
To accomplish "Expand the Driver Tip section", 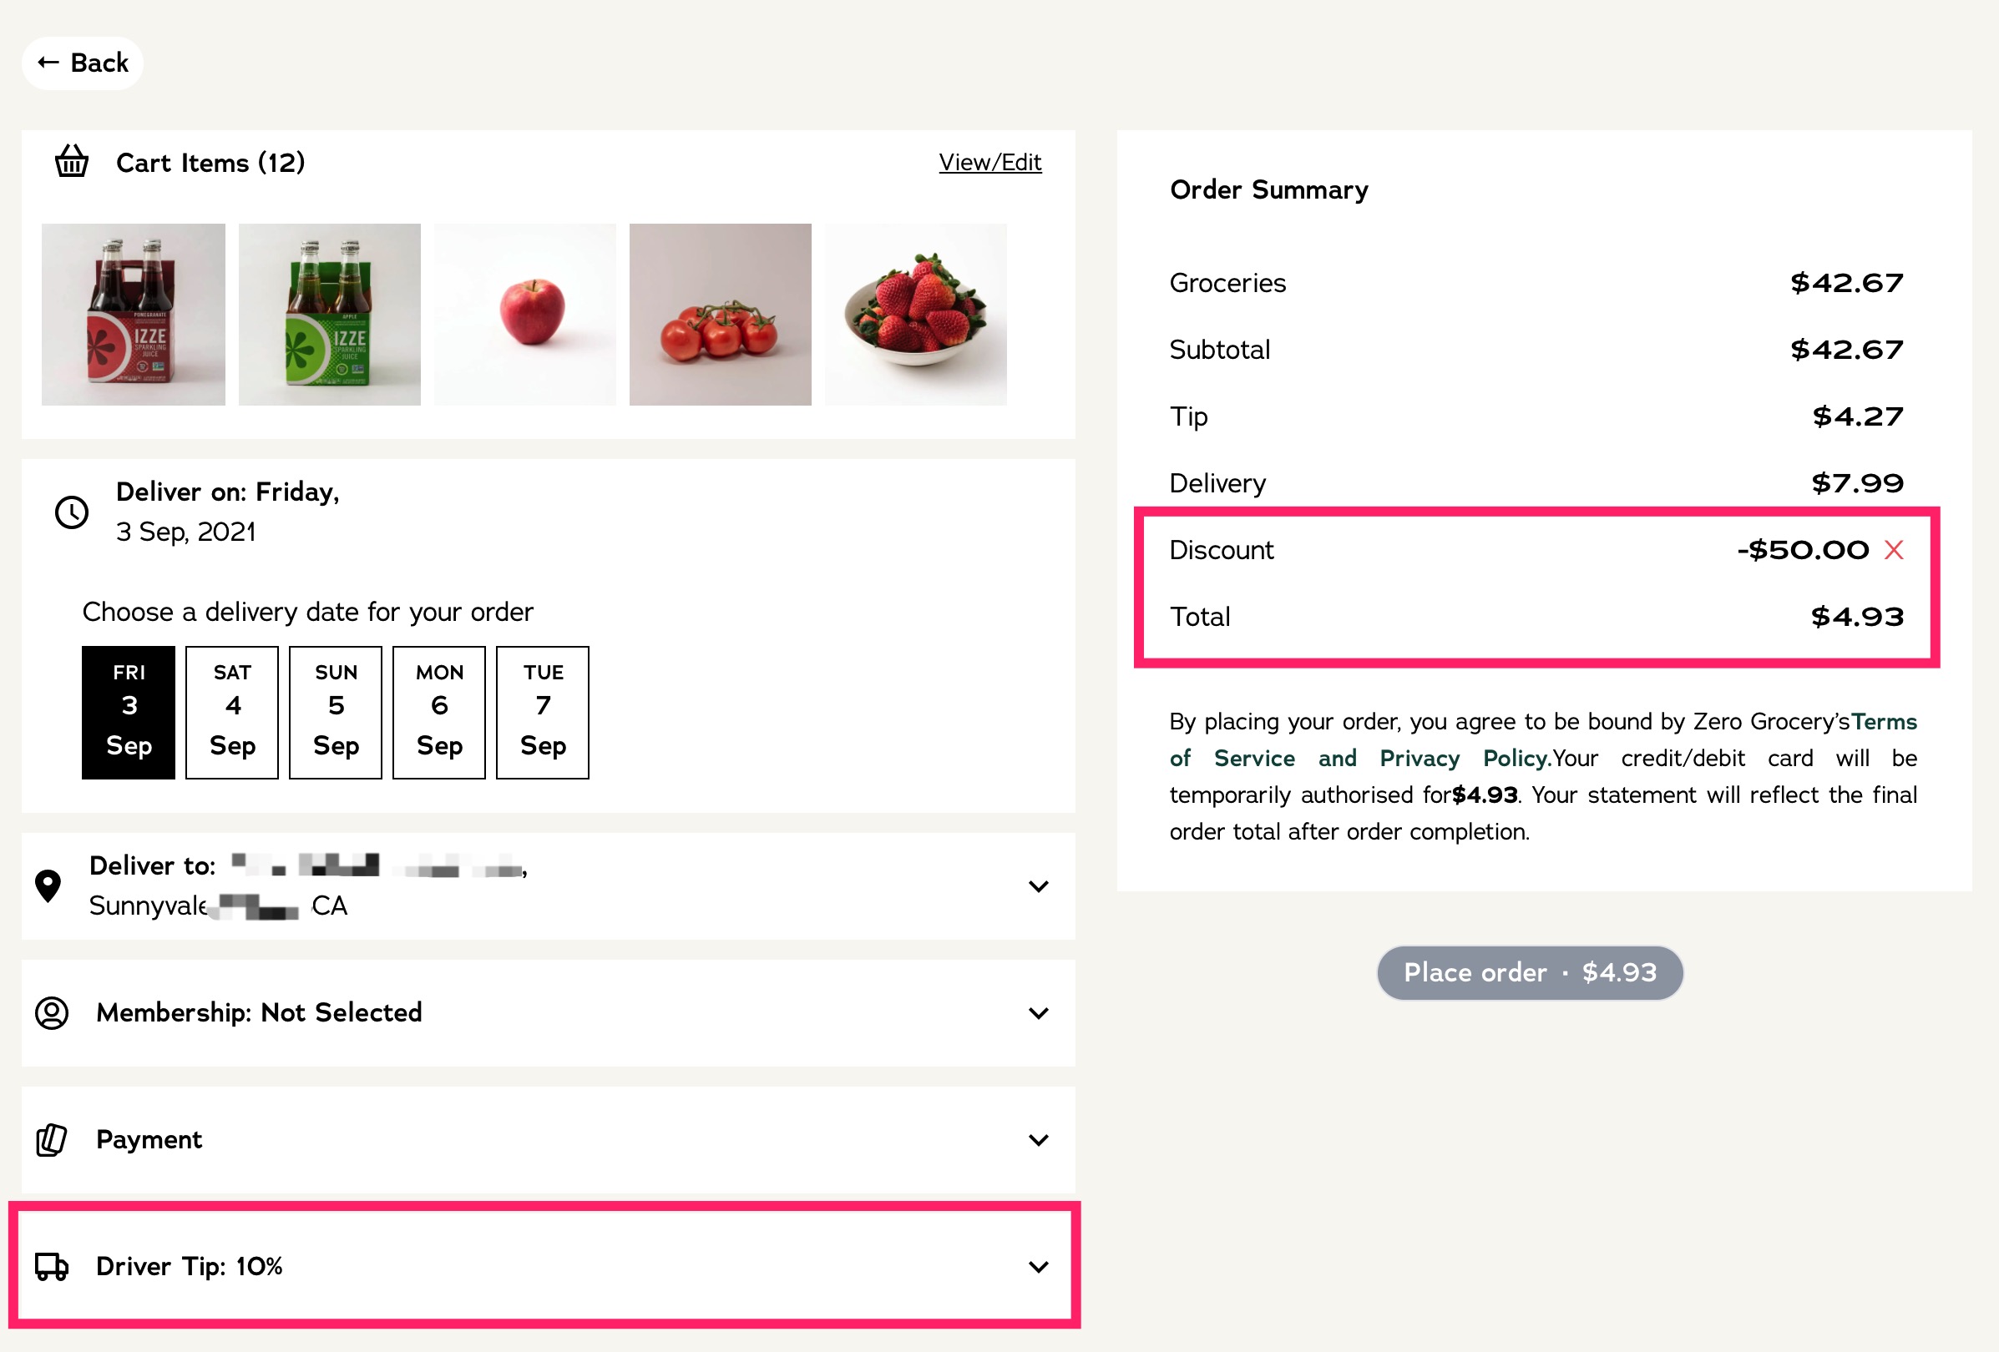I will (1039, 1266).
